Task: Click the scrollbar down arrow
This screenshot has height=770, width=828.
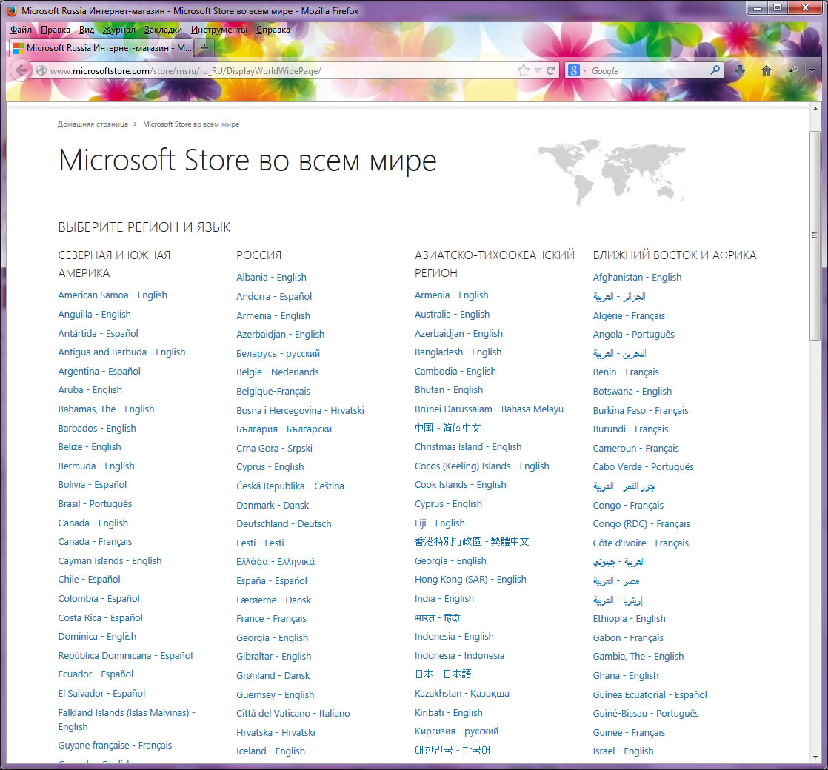Action: [815, 758]
